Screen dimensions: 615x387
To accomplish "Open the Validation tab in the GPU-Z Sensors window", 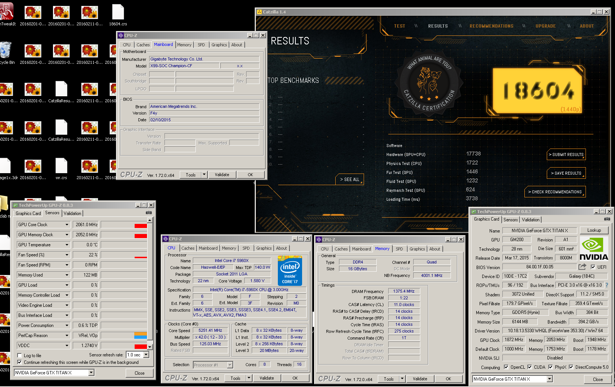I will [72, 213].
